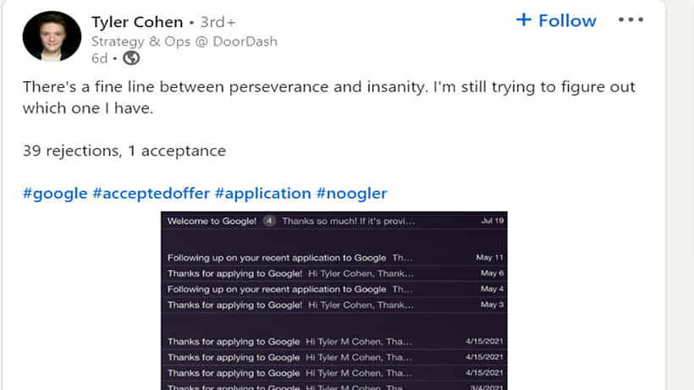Open the #acceptedoffer hashtag

point(151,193)
